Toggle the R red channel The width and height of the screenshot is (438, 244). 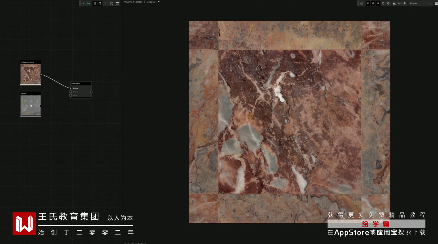pos(368,3)
